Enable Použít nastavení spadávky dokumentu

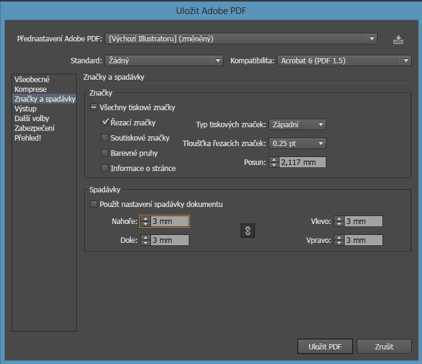(x=94, y=205)
